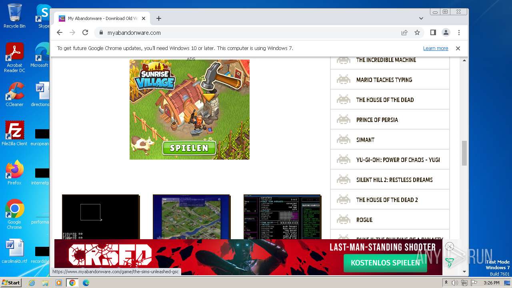Open Microsoft Edge from the taskbar
512x288 pixels.
(86, 283)
